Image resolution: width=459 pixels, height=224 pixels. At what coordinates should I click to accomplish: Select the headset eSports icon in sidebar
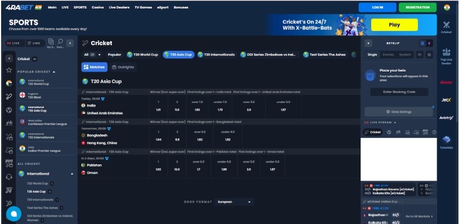pos(9,177)
